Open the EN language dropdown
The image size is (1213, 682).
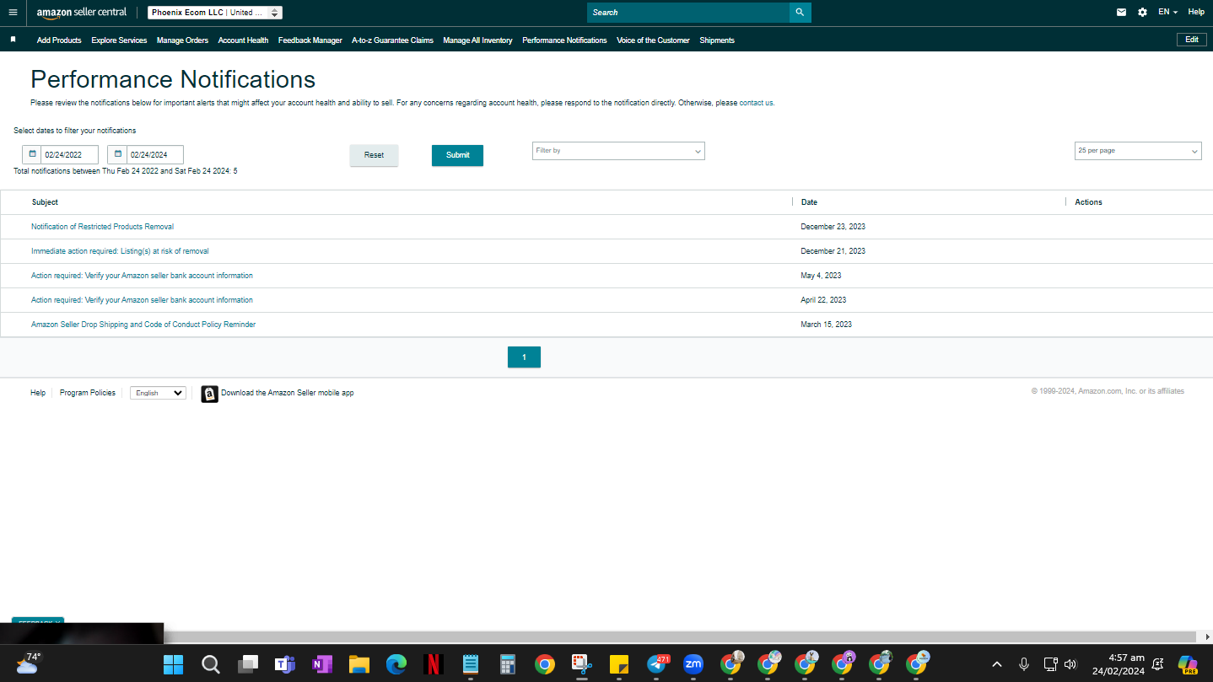[1167, 13]
